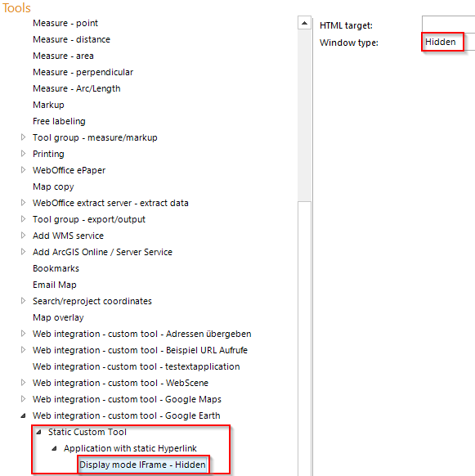Select the Email Map item
Viewport: 475px width, 476px height.
click(54, 285)
